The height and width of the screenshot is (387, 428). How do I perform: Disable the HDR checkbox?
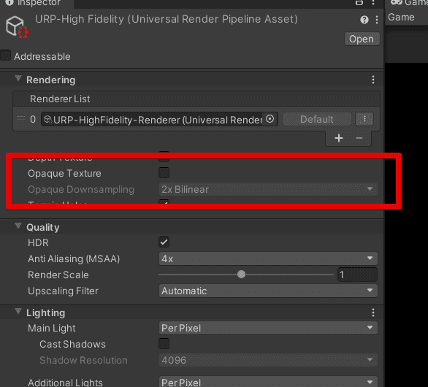pyautogui.click(x=164, y=242)
